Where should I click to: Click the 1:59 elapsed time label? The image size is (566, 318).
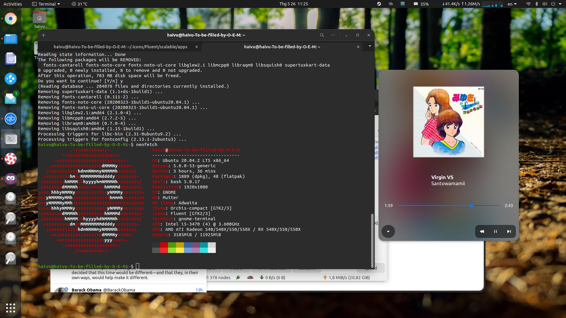tap(389, 206)
